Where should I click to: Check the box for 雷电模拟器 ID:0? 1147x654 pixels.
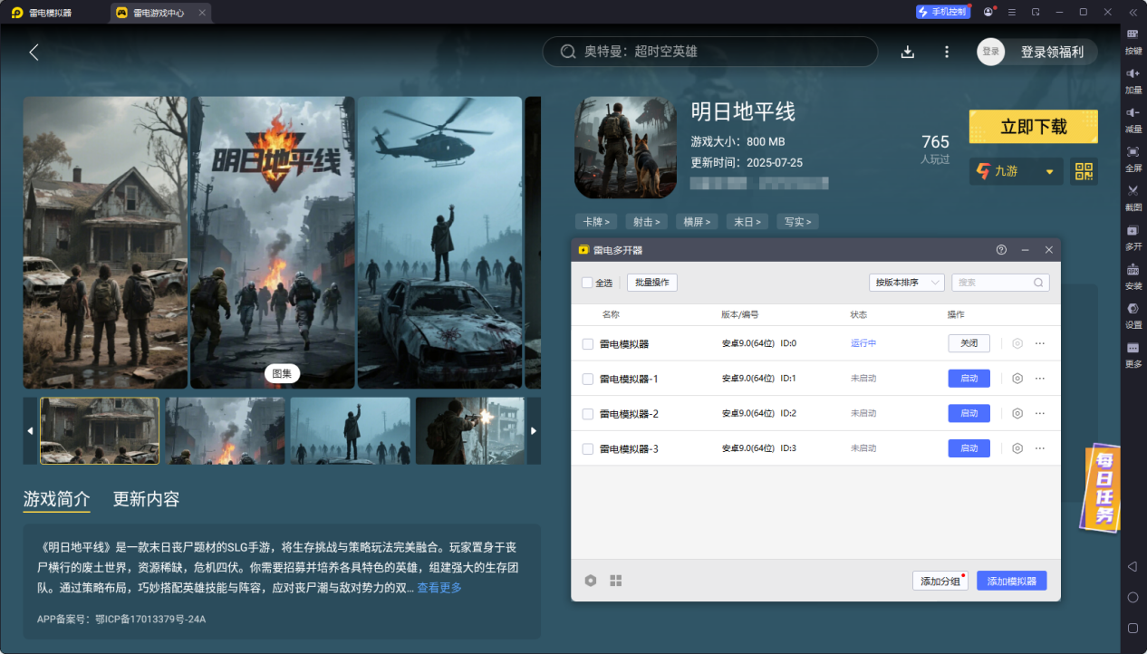point(587,344)
